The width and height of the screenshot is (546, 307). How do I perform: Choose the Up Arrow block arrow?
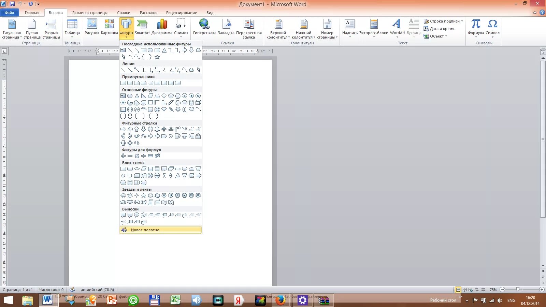(x=137, y=129)
